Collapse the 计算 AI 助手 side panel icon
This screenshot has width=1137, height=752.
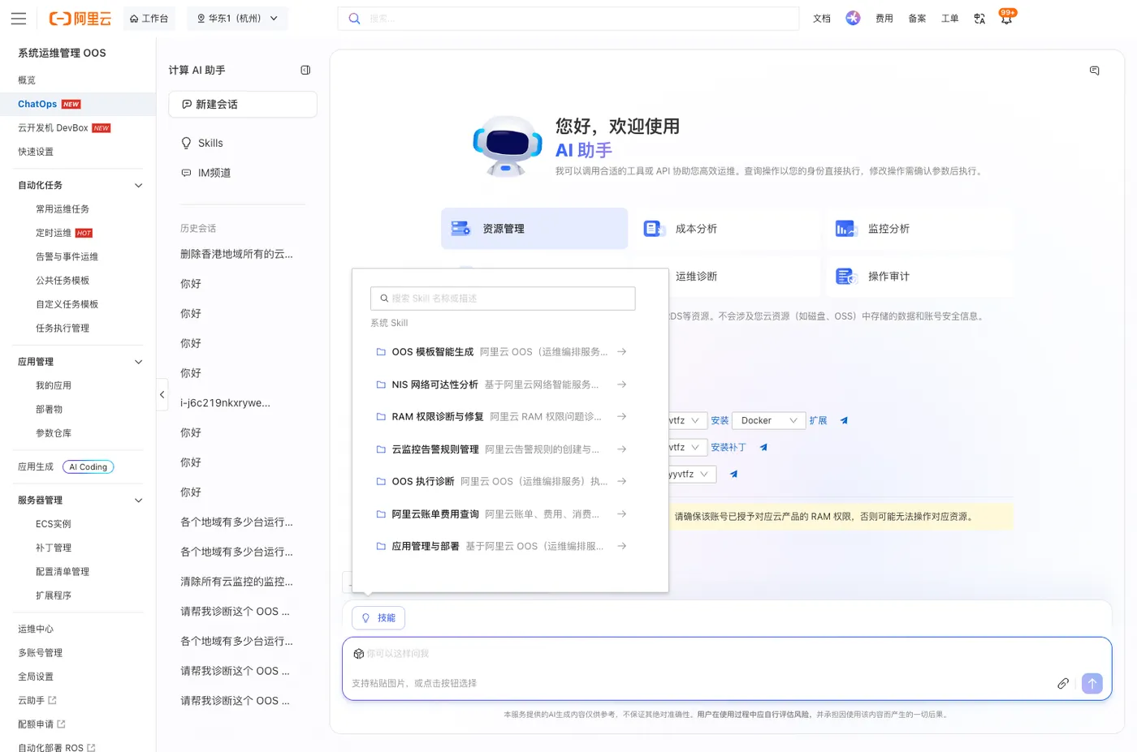click(305, 71)
